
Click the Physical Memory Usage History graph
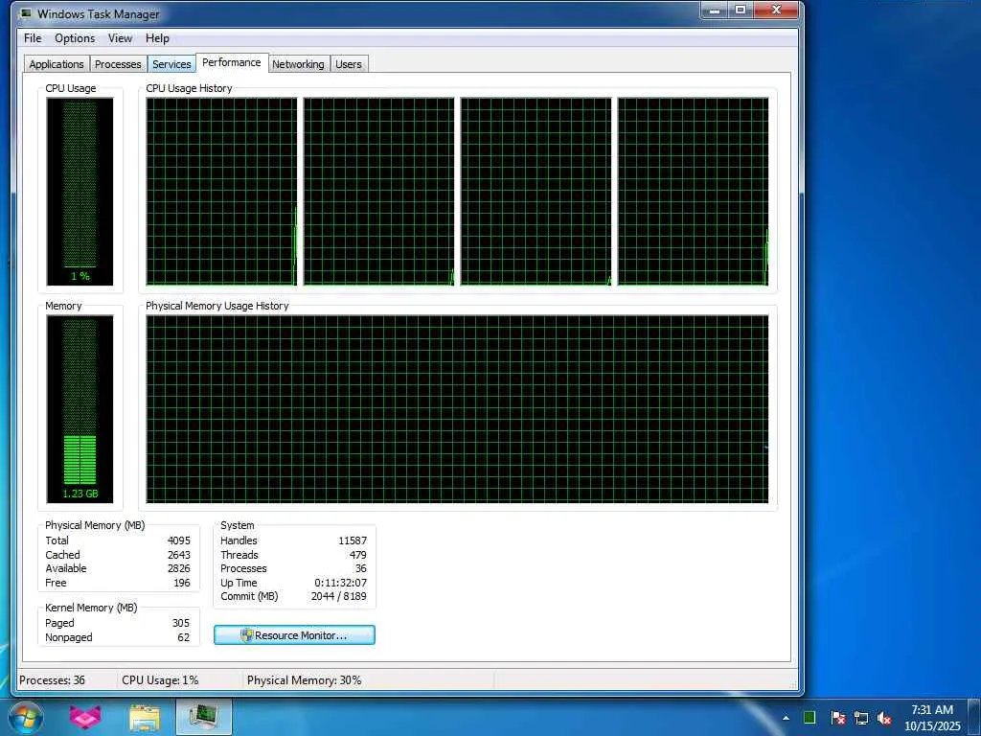[457, 408]
